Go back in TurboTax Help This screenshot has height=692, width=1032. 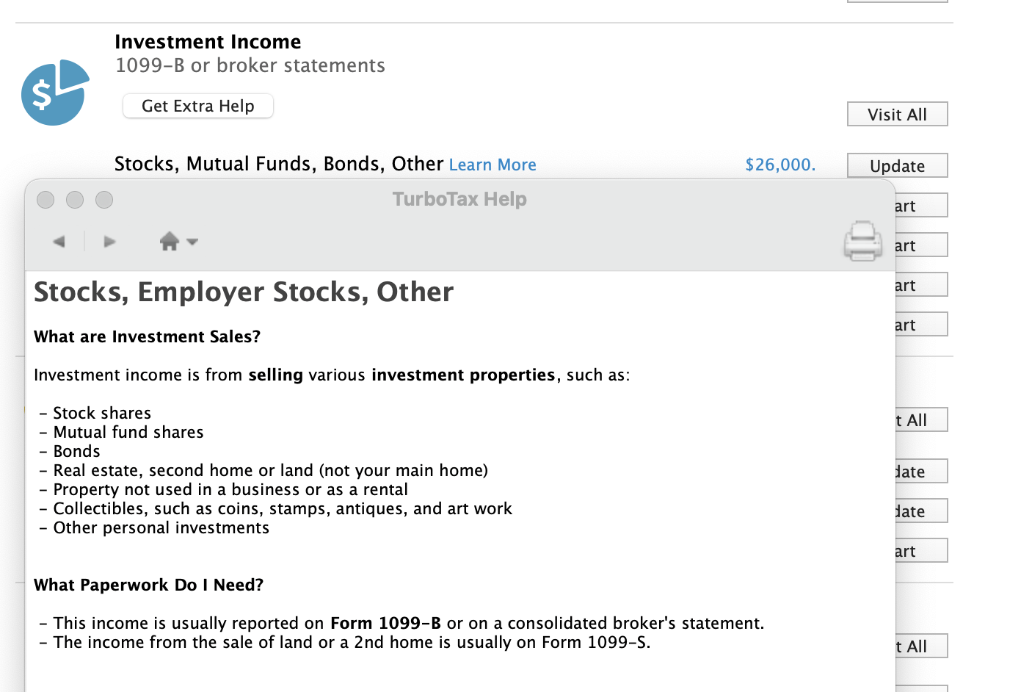pyautogui.click(x=59, y=242)
